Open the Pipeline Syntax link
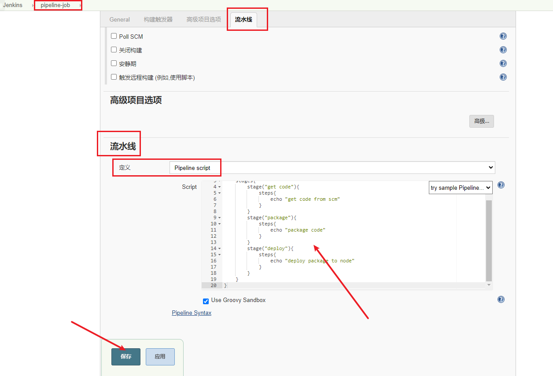The height and width of the screenshot is (376, 553). click(192, 313)
